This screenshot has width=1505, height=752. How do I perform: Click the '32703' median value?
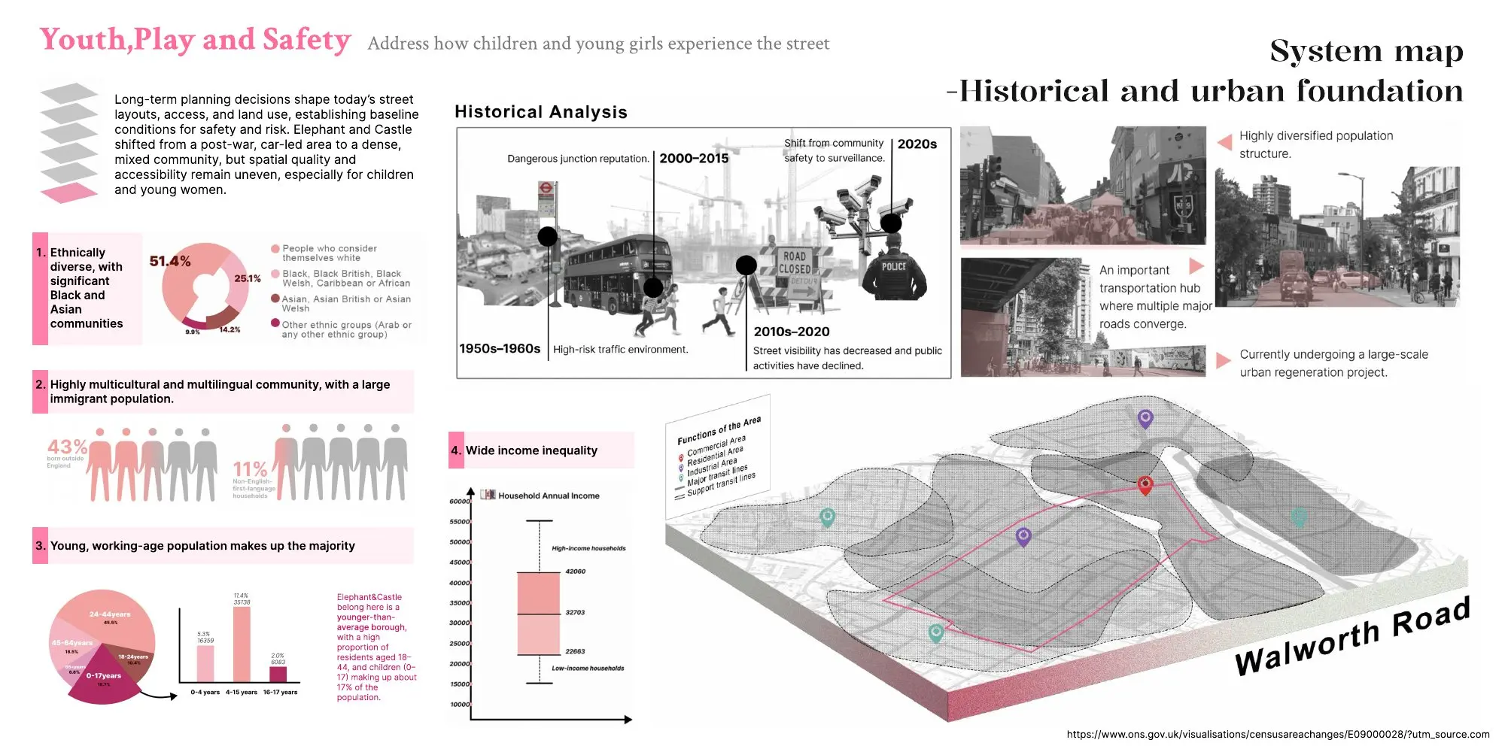pyautogui.click(x=576, y=613)
